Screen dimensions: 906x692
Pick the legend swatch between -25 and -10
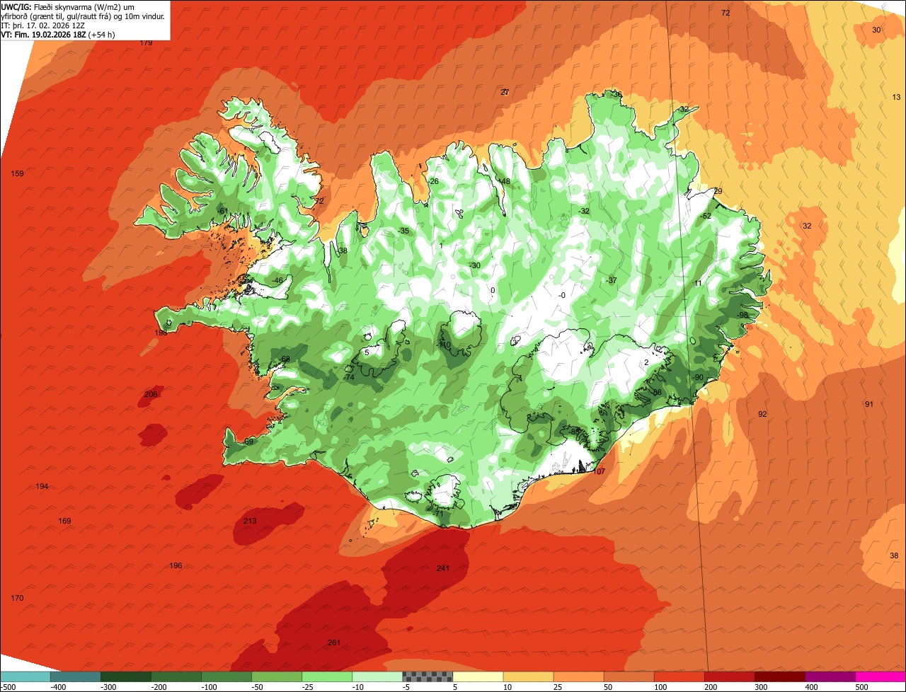tap(327, 676)
